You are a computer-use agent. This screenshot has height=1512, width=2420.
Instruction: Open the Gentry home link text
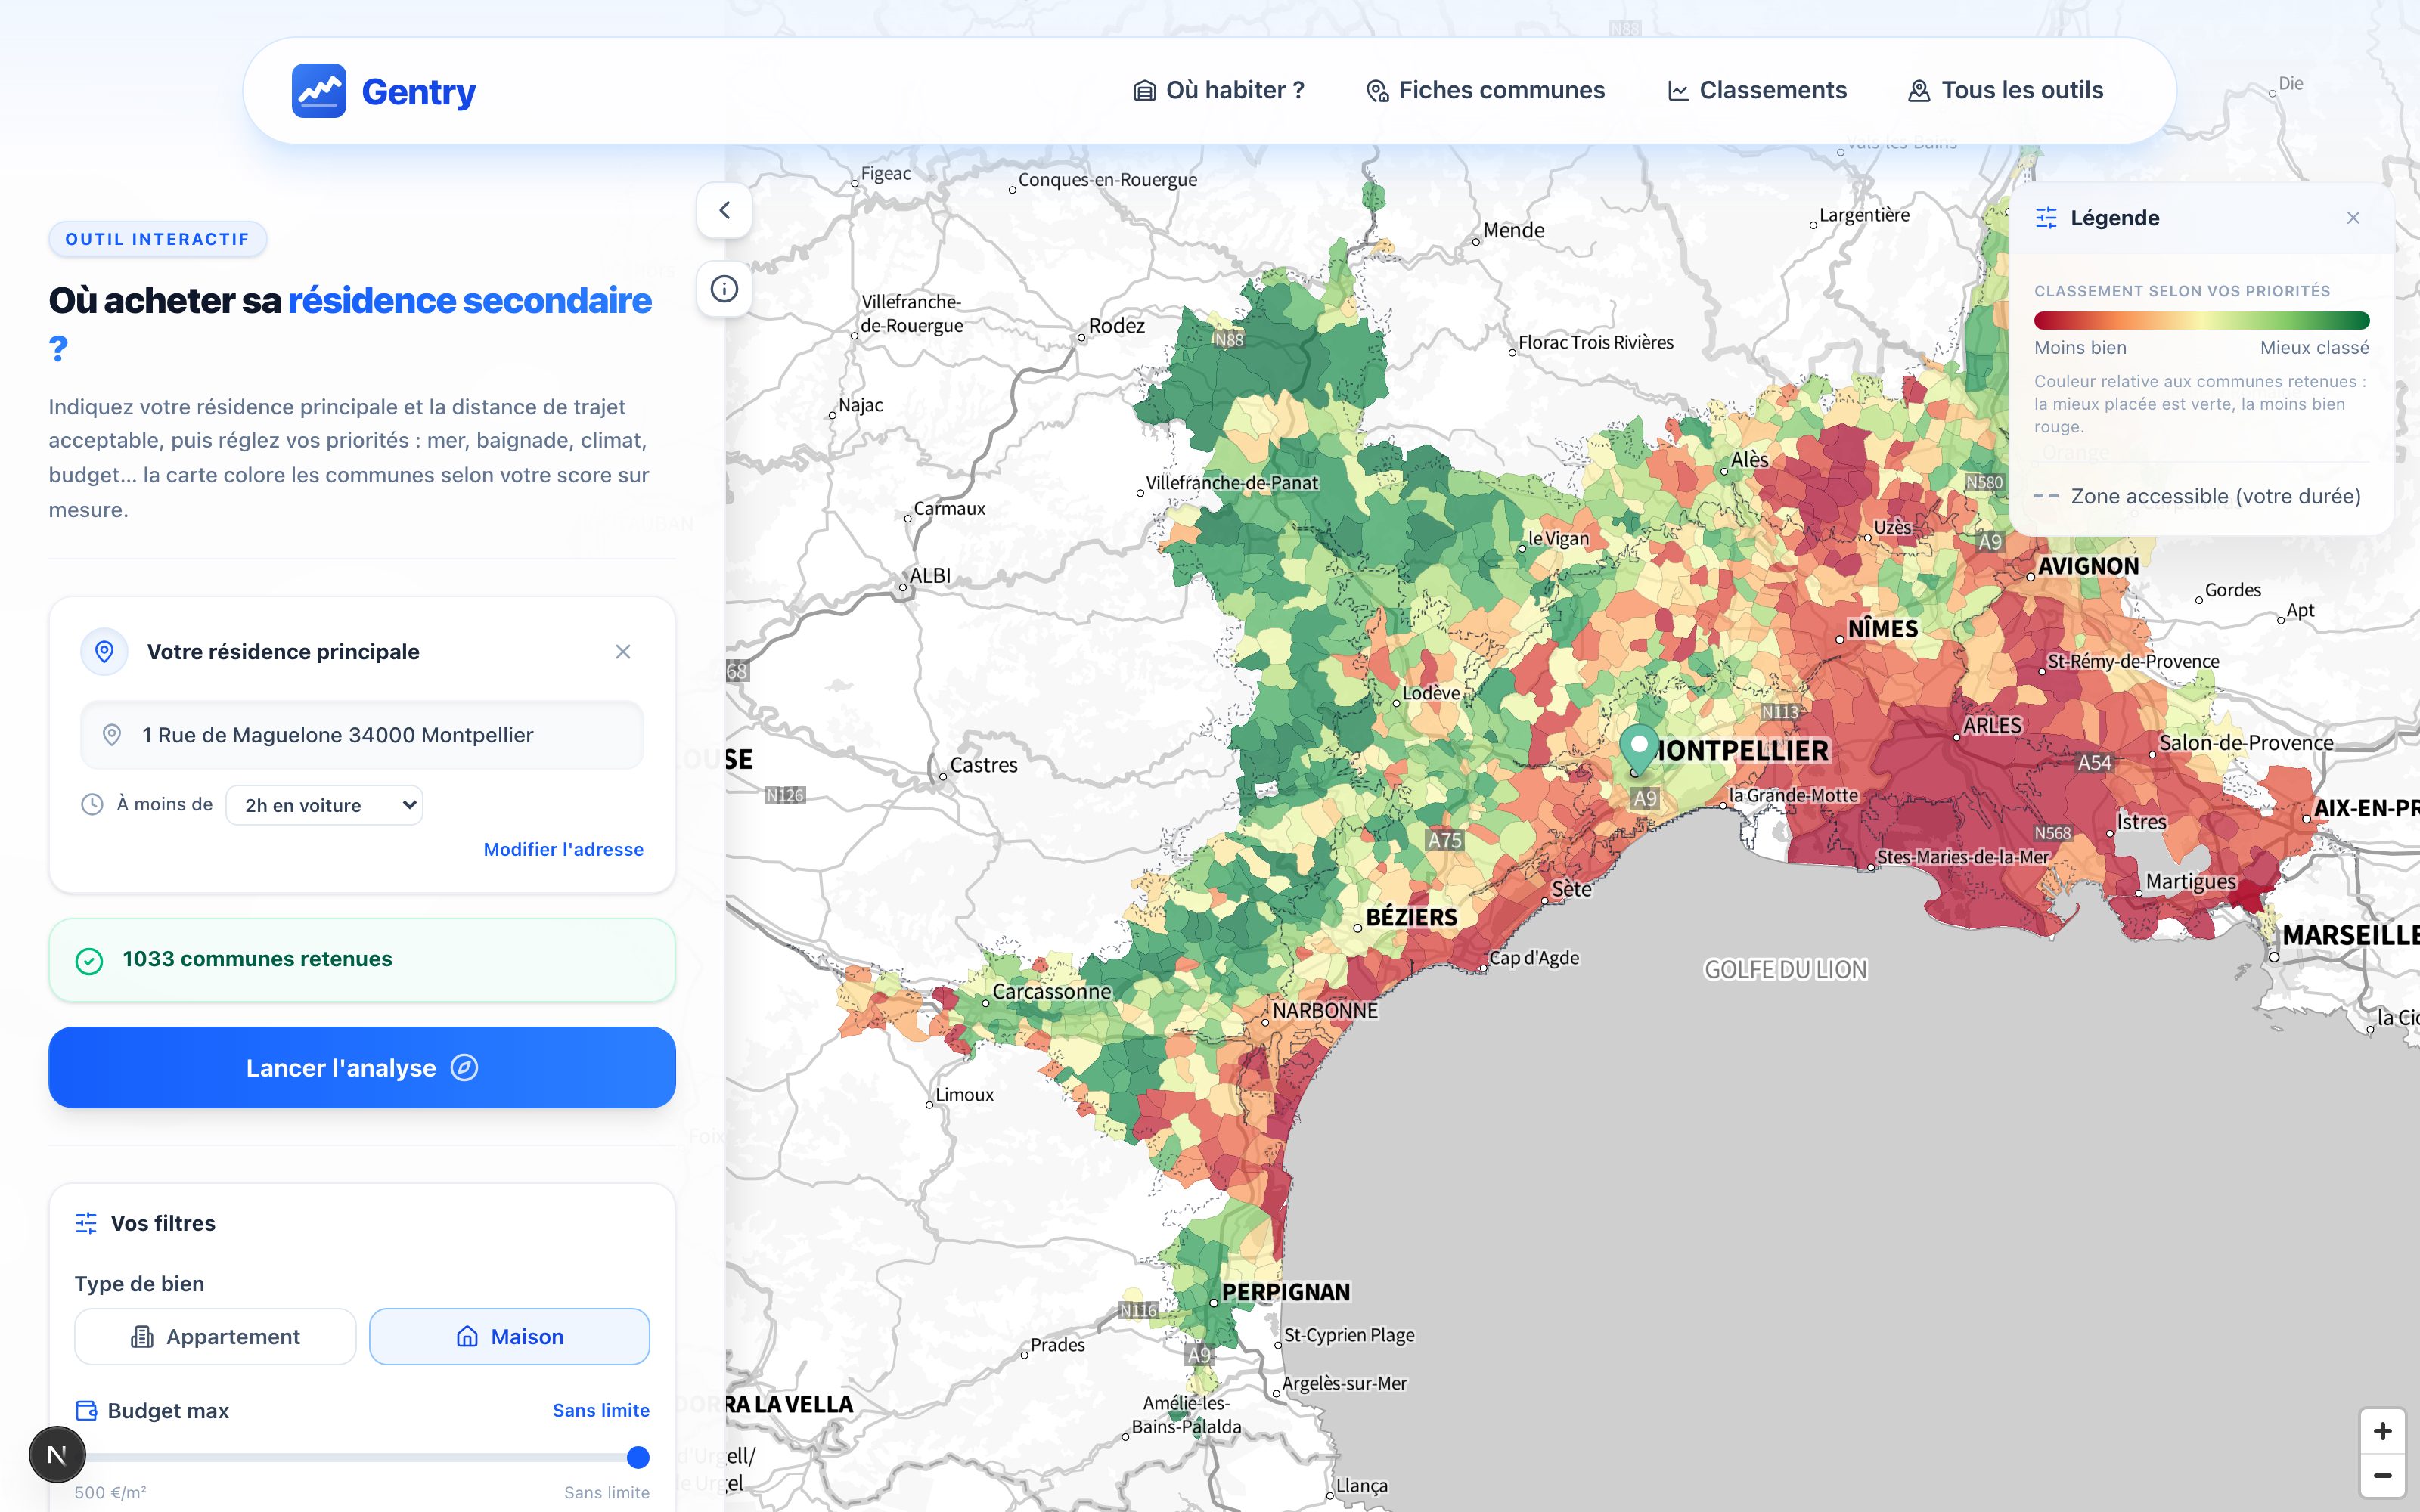pyautogui.click(x=418, y=91)
